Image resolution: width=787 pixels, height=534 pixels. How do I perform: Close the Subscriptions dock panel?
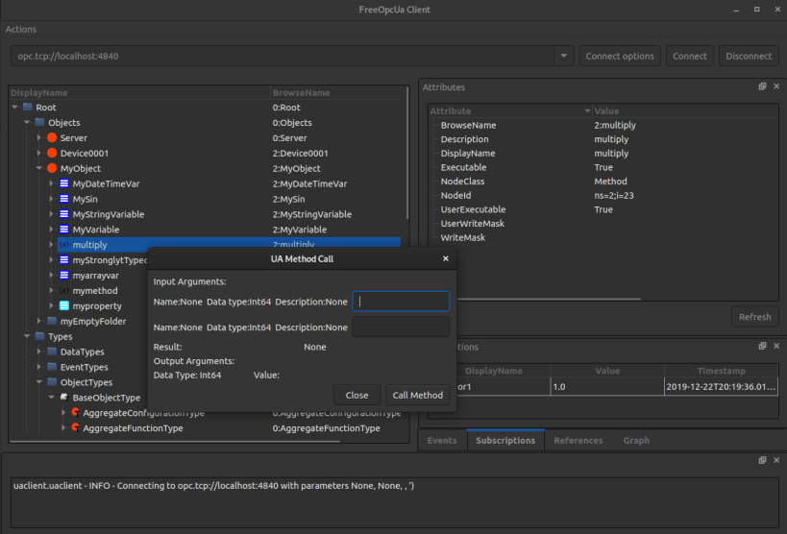776,346
